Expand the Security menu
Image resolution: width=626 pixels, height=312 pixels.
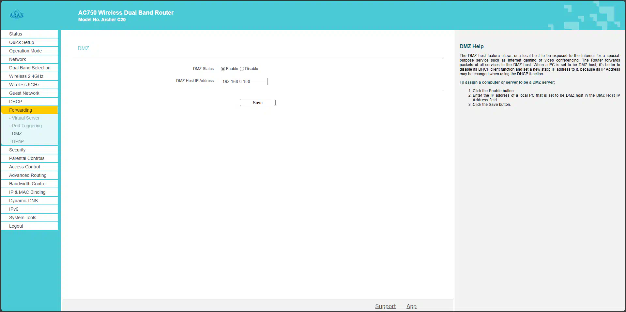pyautogui.click(x=30, y=150)
